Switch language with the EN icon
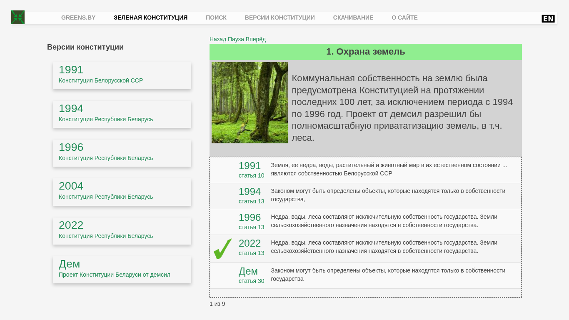The height and width of the screenshot is (320, 569). 548,19
